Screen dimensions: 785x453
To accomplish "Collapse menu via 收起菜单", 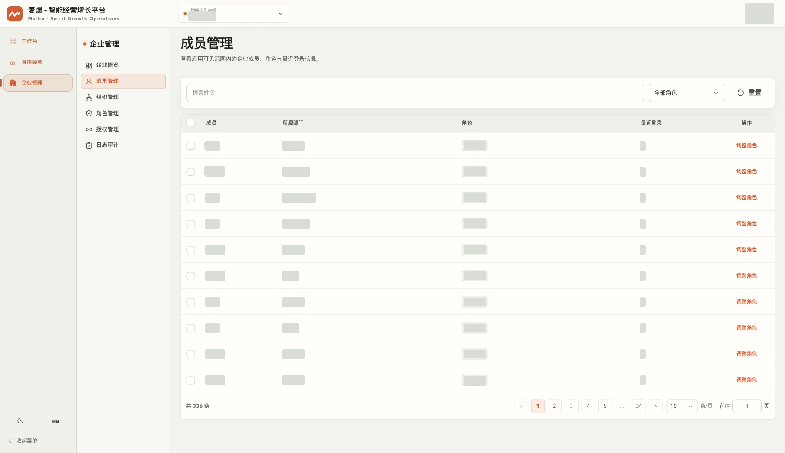I will [x=23, y=441].
